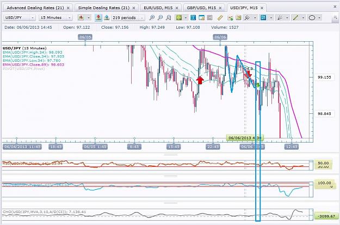Open the Fibonacci tool dropdown arrow
This screenshot has width=340, height=225.
(x=271, y=18)
